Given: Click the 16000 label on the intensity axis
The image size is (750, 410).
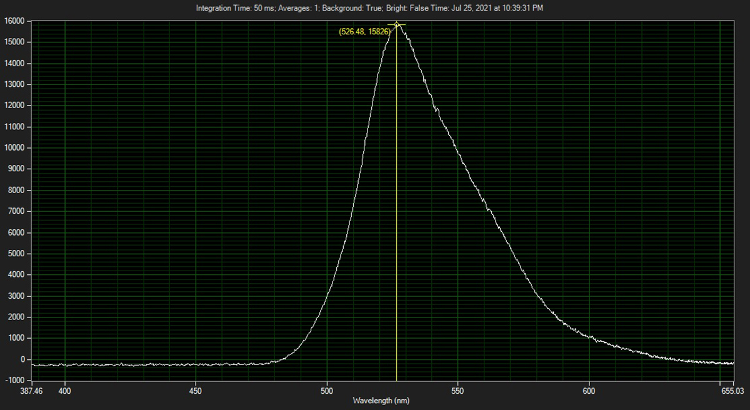Looking at the screenshot, I should click(x=14, y=21).
